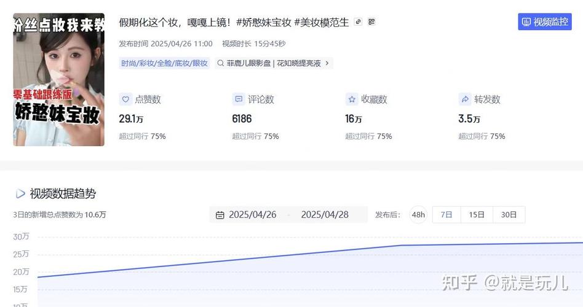Click 3日的新增总点赞数为 10.6万 summary text
This screenshot has height=307, width=583.
[x=60, y=214]
